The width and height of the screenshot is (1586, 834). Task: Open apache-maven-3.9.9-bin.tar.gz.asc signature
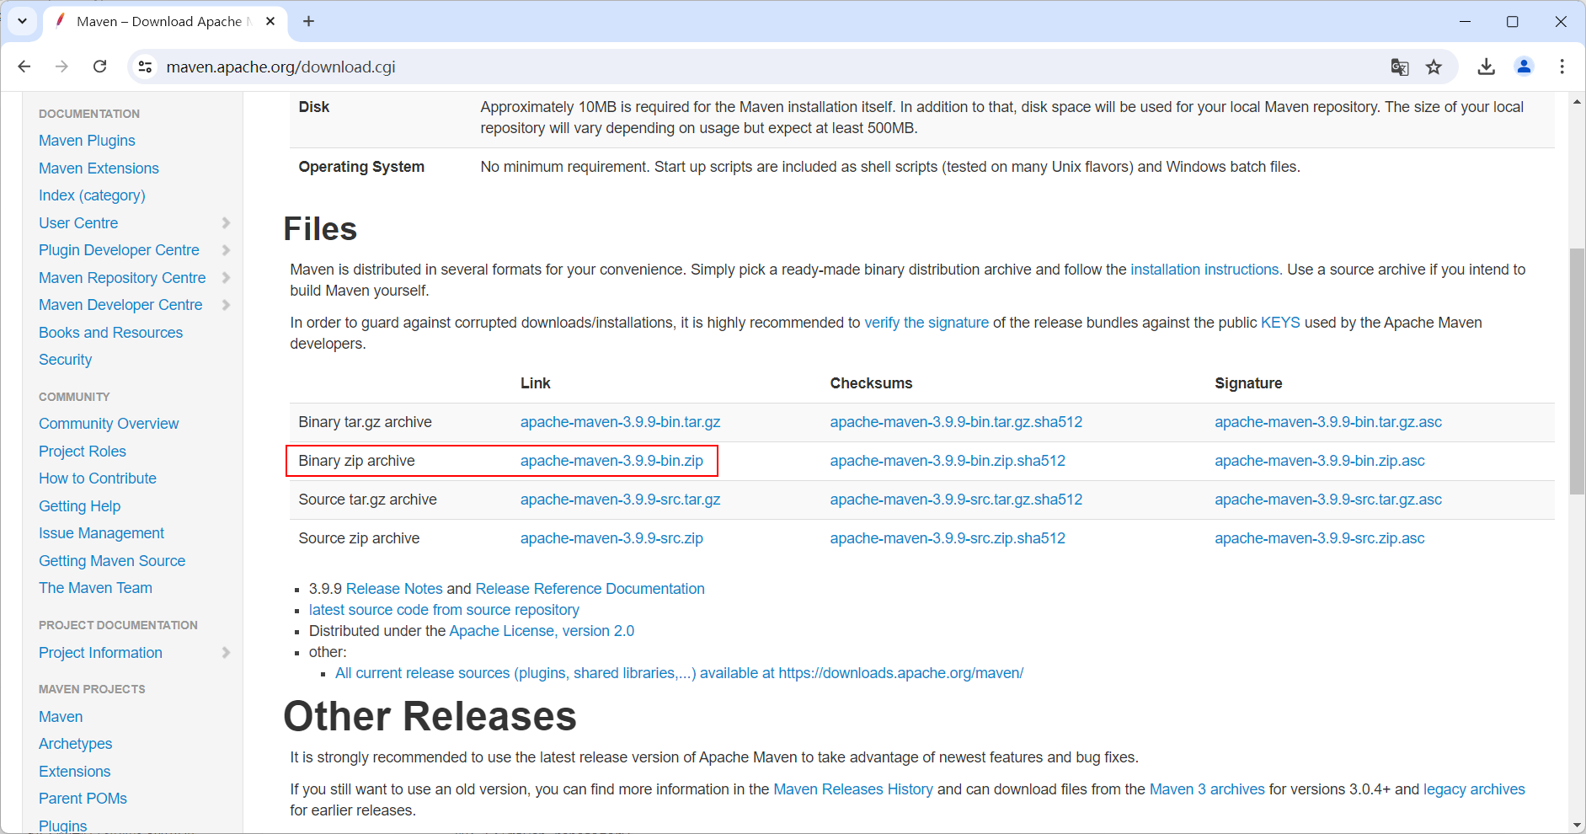click(1328, 422)
